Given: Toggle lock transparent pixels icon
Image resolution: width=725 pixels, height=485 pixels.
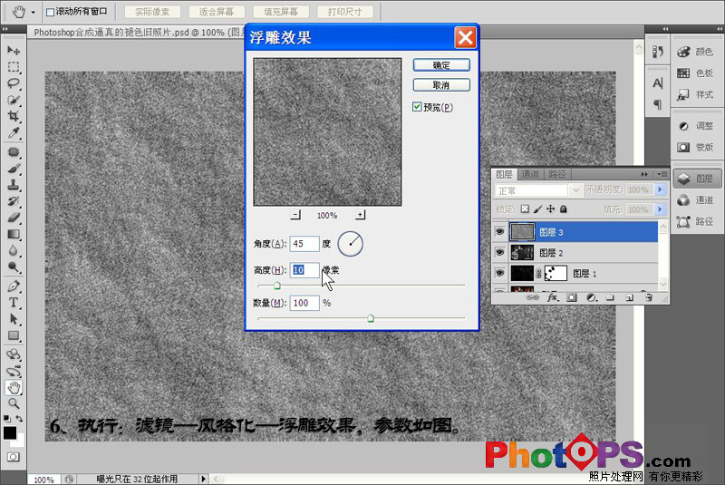Looking at the screenshot, I should point(525,209).
